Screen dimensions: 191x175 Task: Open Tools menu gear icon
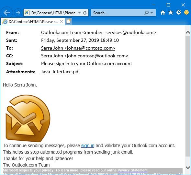tap(179, 12)
